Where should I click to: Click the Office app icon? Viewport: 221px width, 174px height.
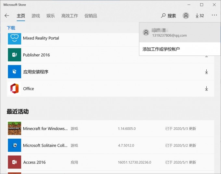[x=14, y=88]
